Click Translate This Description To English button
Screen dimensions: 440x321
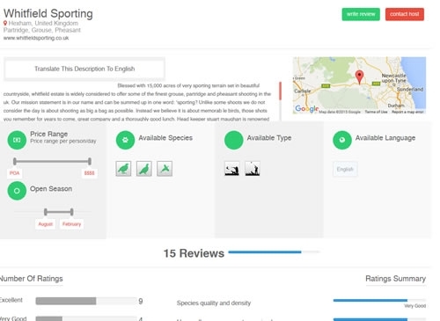coord(84,69)
